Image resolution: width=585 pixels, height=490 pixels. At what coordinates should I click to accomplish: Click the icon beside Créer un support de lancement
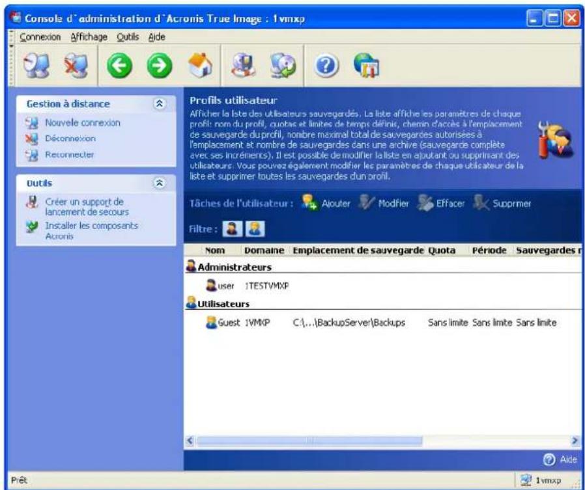coord(32,202)
